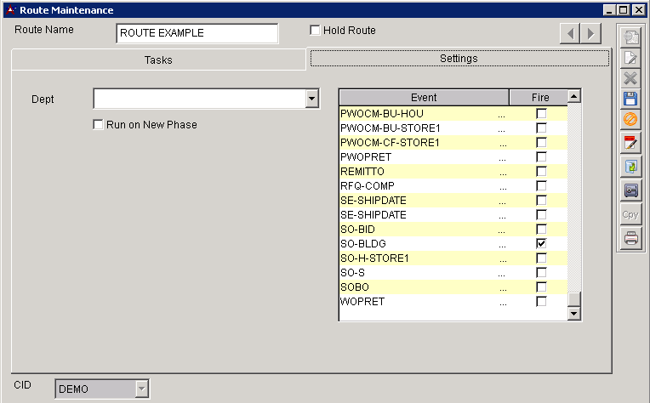This screenshot has width=650, height=403.
Task: Open the ellipsis lookup for SOBO event
Action: (x=502, y=287)
